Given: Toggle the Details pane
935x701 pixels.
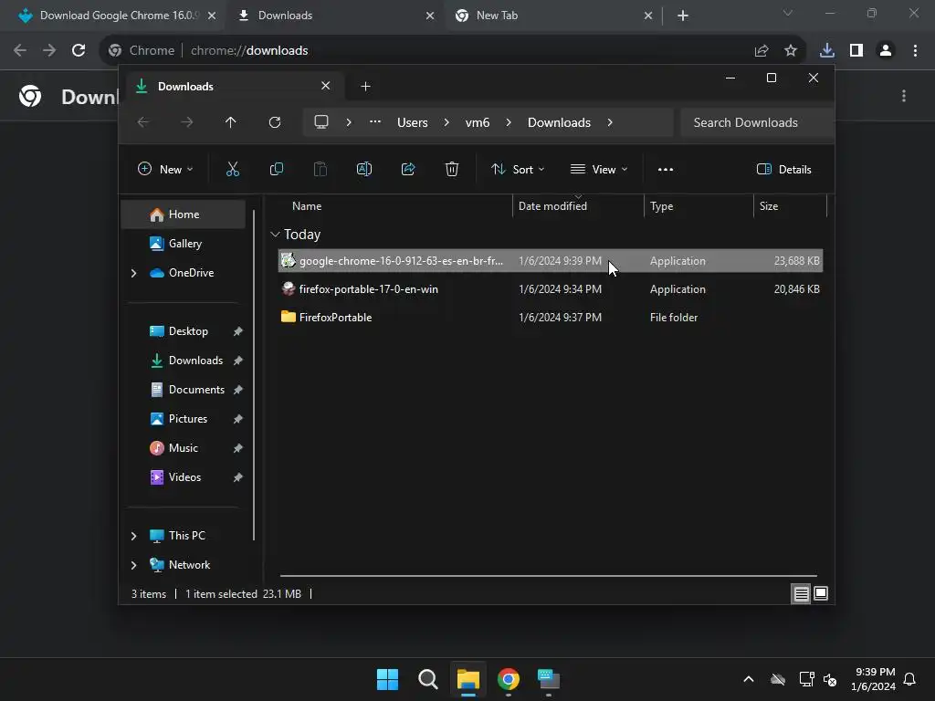Looking at the screenshot, I should tap(783, 169).
